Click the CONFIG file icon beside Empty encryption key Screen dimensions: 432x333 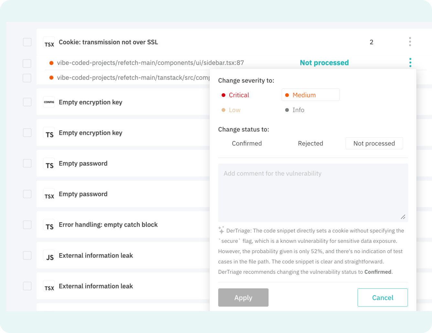coord(49,102)
